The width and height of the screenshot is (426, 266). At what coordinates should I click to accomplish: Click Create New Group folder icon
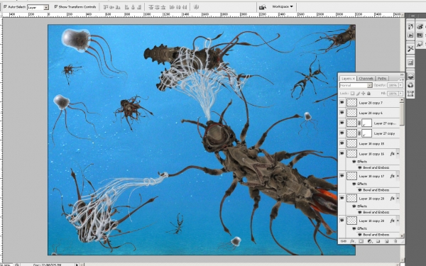pyautogui.click(x=378, y=241)
